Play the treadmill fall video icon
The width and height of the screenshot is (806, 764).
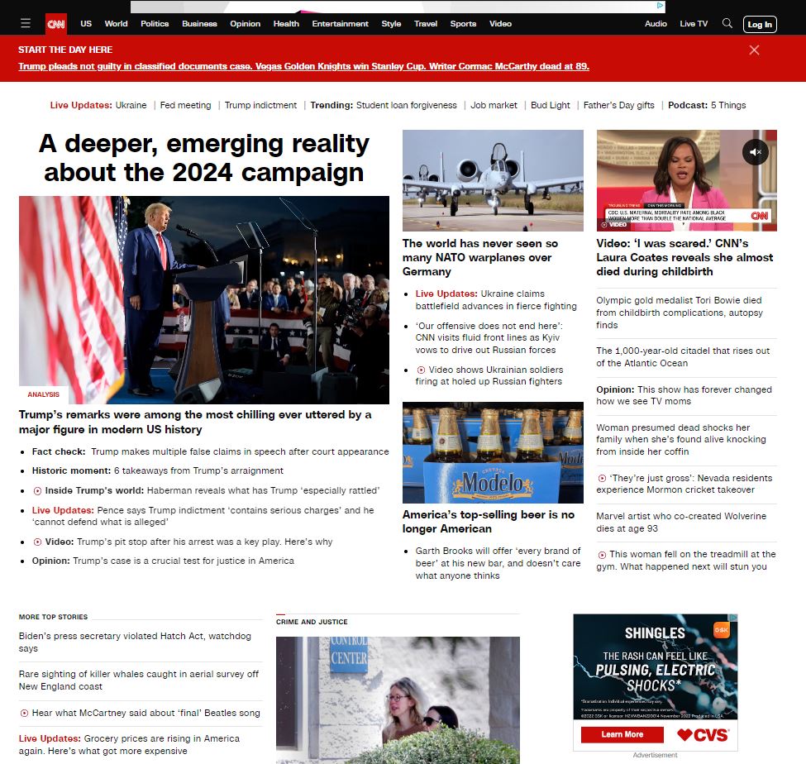point(602,555)
